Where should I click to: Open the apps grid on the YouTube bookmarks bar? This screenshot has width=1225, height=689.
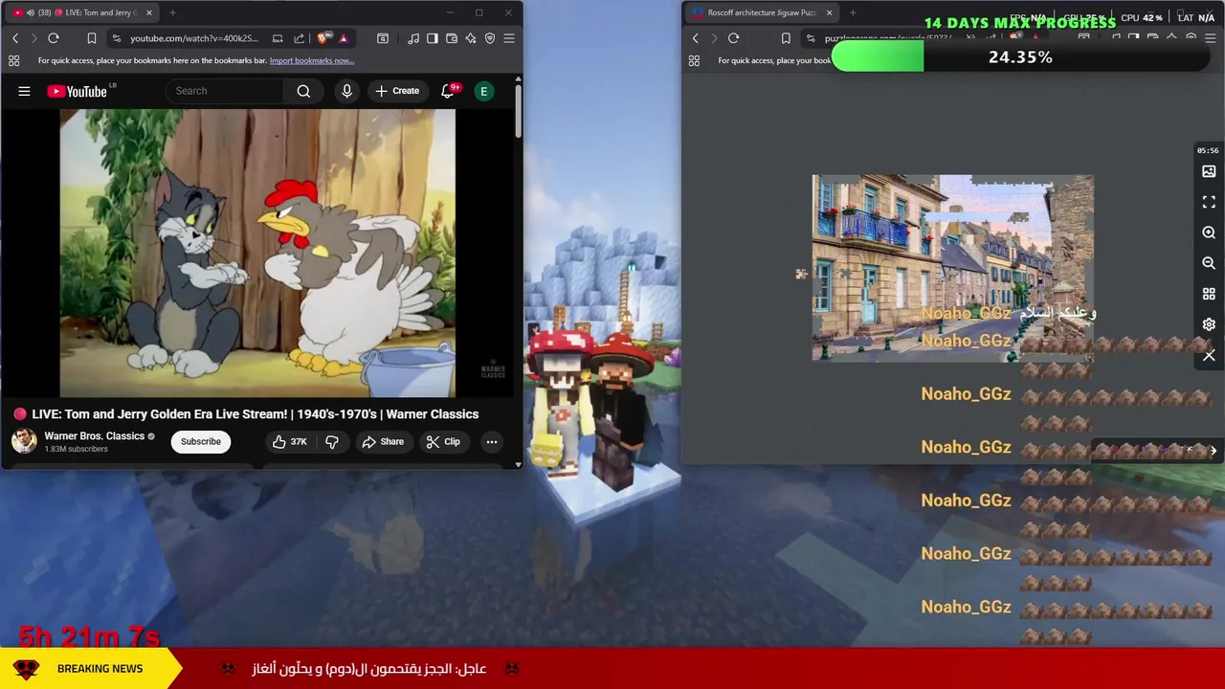tap(13, 60)
